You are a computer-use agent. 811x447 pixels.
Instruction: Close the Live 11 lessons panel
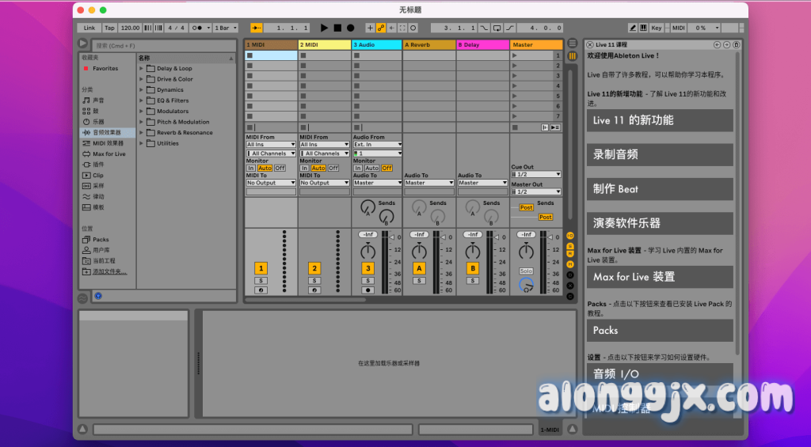(589, 45)
